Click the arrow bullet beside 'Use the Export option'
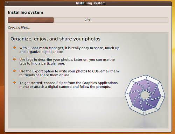The height and width of the screenshot is (134, 175). tap(14, 71)
